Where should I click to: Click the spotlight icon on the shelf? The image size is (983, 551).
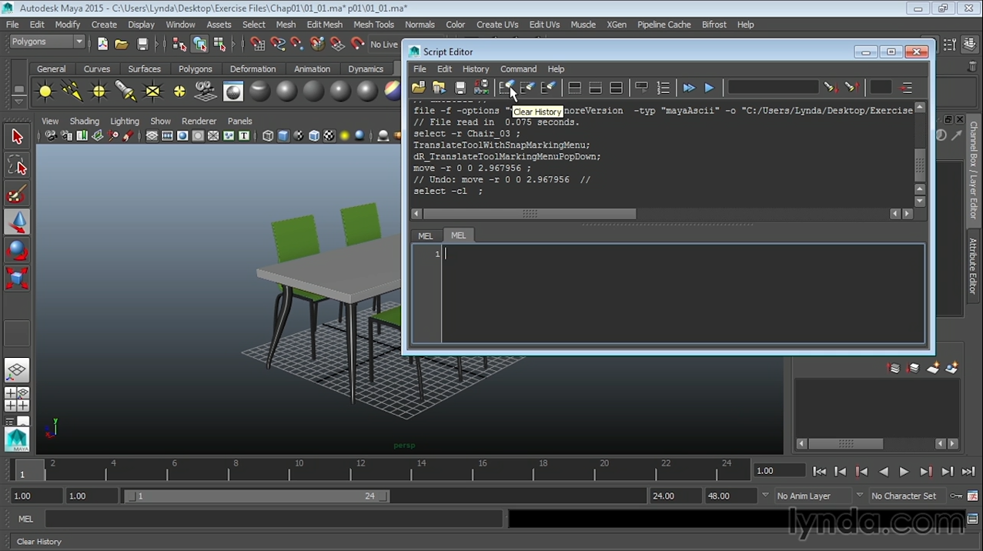pos(125,92)
